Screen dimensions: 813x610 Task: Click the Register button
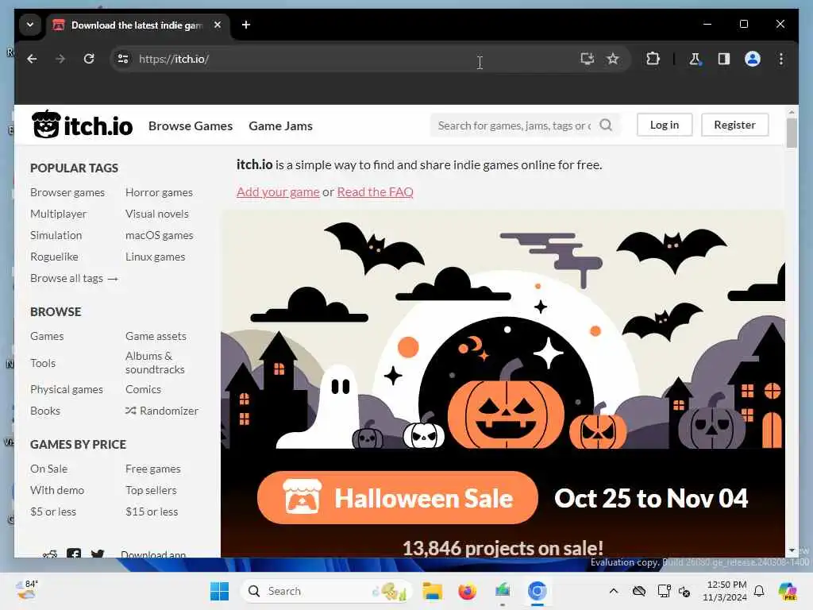tap(734, 125)
